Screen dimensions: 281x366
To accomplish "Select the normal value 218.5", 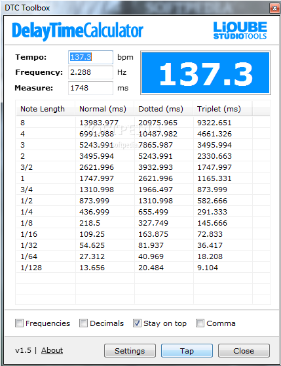I will point(90,223).
